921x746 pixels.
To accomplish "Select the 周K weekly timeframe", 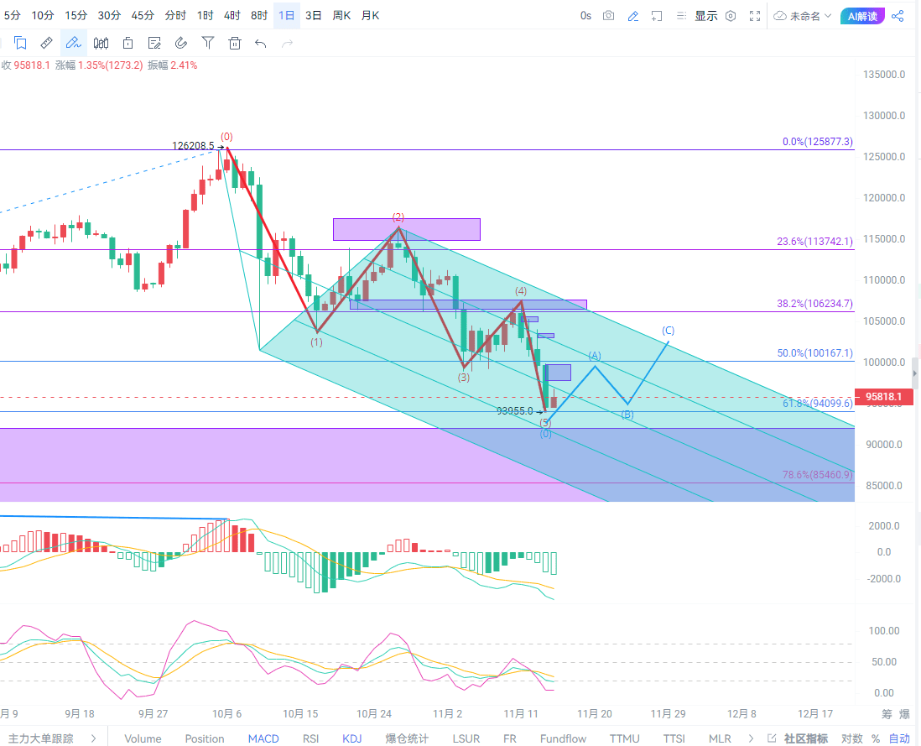I will tap(341, 15).
